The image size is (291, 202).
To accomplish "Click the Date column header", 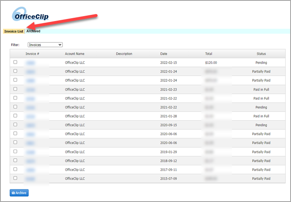I will [164, 54].
